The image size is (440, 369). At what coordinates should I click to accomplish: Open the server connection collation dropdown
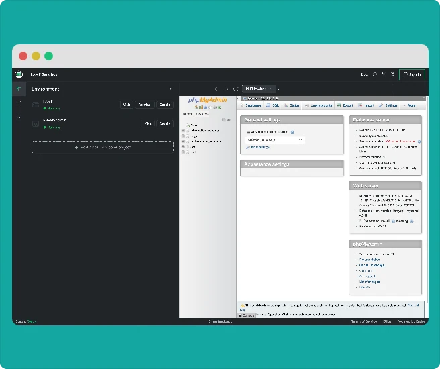pyautogui.click(x=275, y=140)
